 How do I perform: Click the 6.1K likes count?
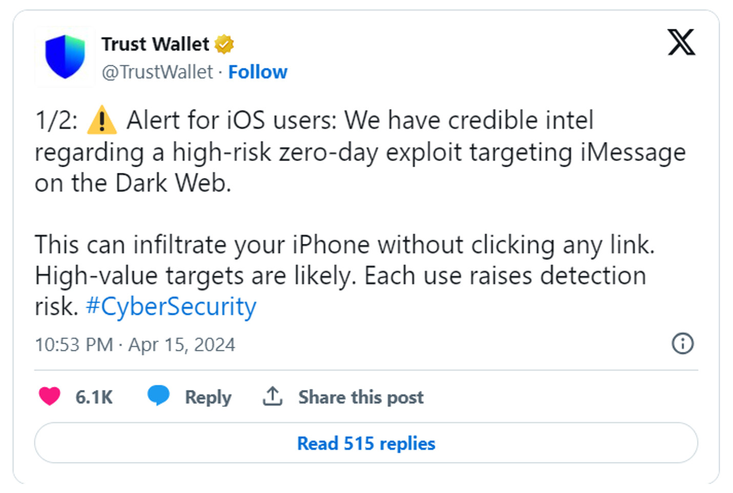[x=94, y=397]
